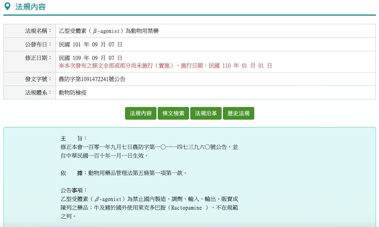Click the red 施行日期 notice text
Viewport: 379px width, 227px height.
point(165,66)
